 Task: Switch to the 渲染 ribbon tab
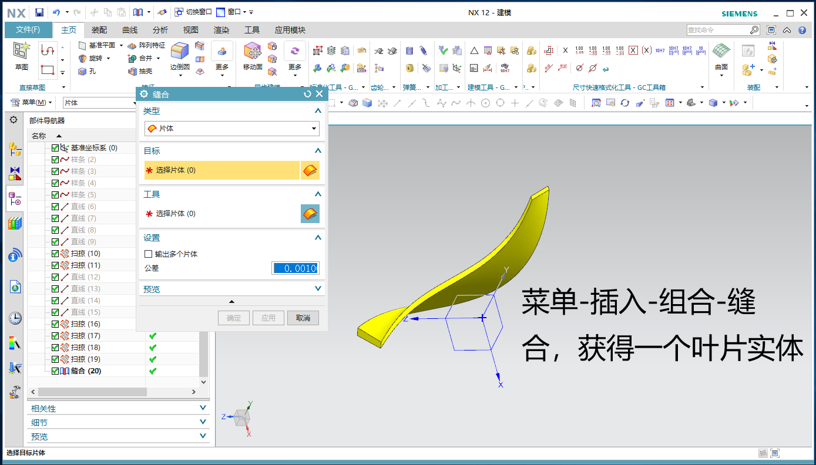coord(221,30)
